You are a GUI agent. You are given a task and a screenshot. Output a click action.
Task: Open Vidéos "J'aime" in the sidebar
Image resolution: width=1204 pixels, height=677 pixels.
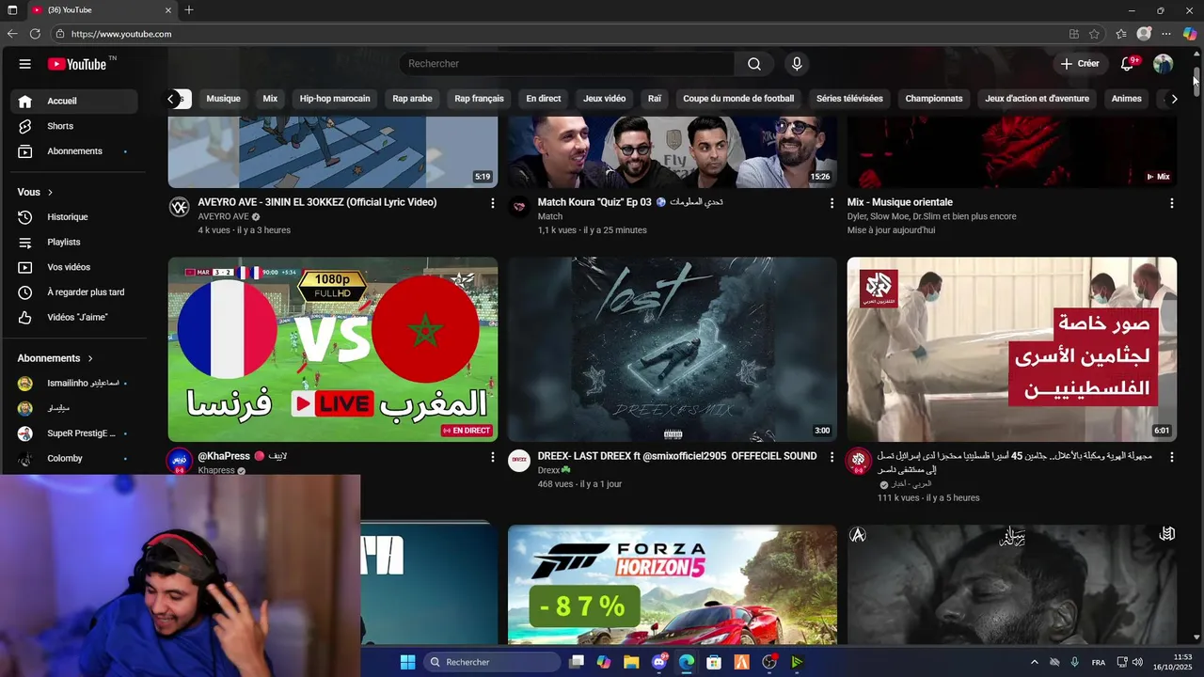coord(75,318)
